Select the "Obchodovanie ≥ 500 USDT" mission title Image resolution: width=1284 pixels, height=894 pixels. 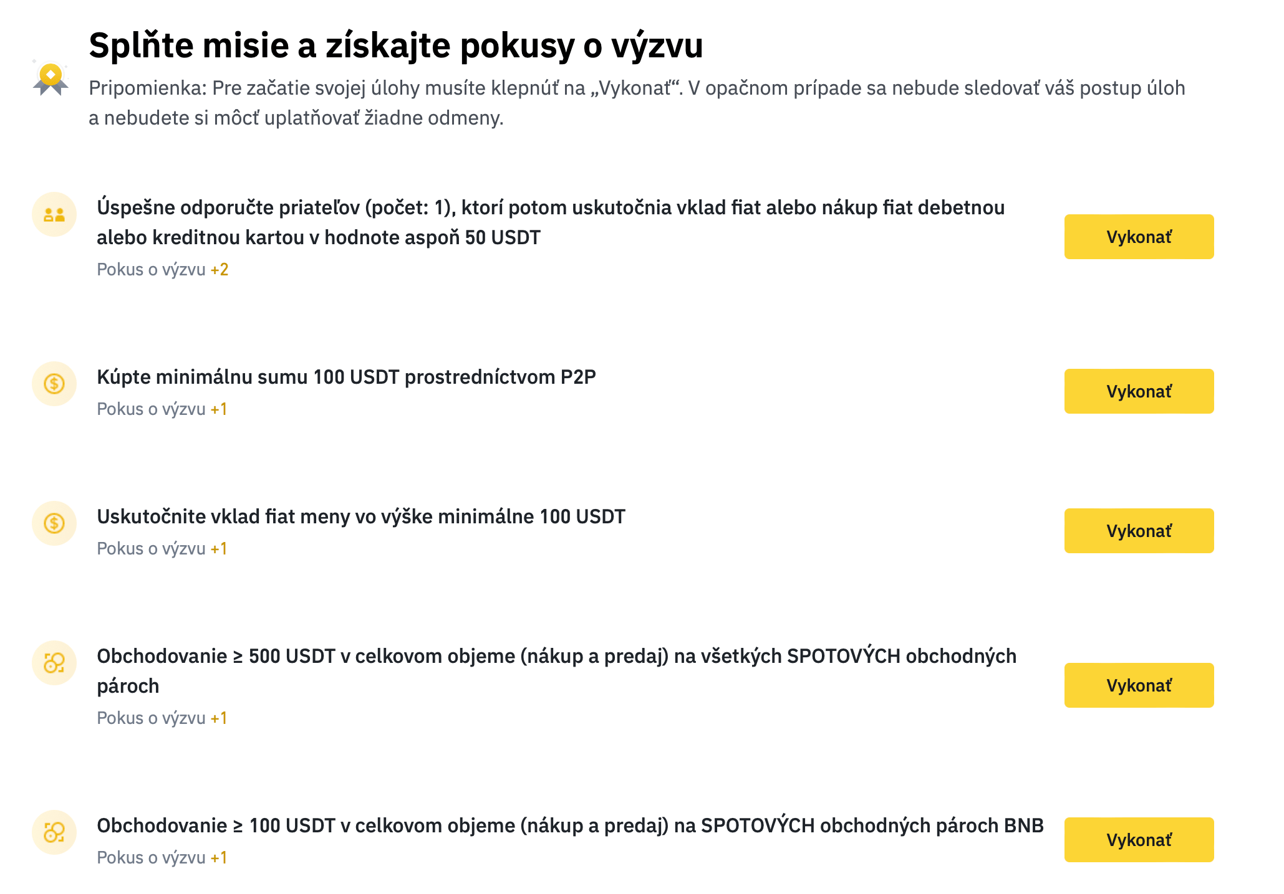(556, 670)
